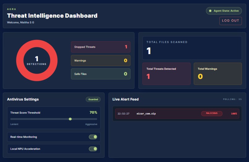Toggle Local NPU Acceleration switch
The image size is (249, 162).
tap(93, 149)
